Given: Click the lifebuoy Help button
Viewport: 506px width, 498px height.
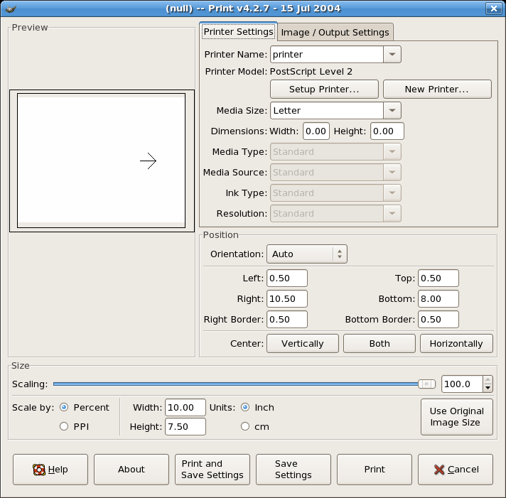Looking at the screenshot, I should [50, 470].
